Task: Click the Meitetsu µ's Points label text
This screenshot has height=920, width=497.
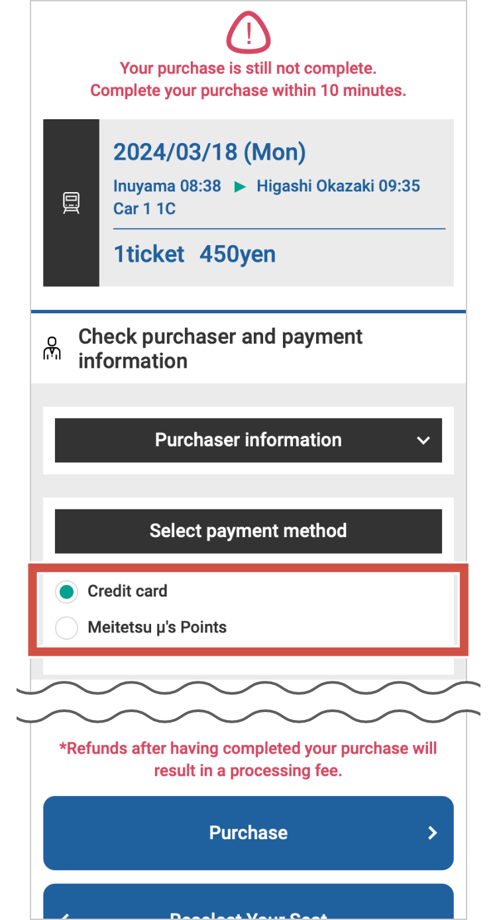Action: coord(157,628)
